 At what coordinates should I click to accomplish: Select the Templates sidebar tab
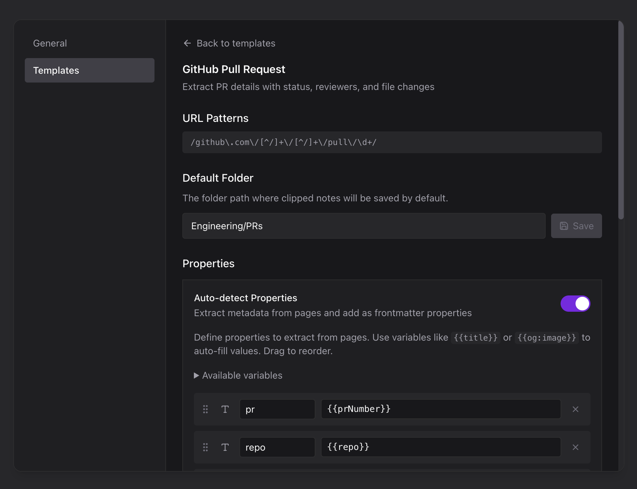tap(90, 70)
